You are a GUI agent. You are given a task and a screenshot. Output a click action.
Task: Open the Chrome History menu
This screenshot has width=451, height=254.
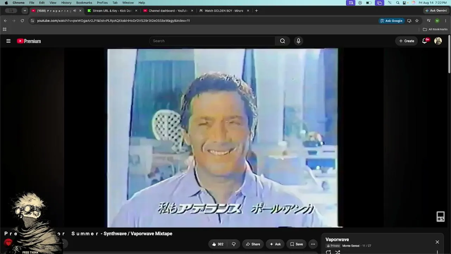point(66,3)
